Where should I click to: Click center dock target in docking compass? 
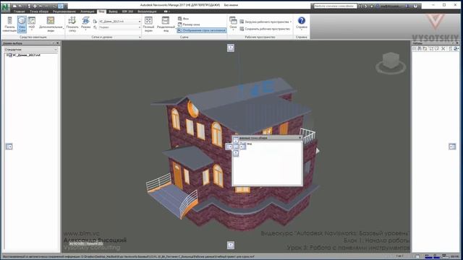point(236,147)
